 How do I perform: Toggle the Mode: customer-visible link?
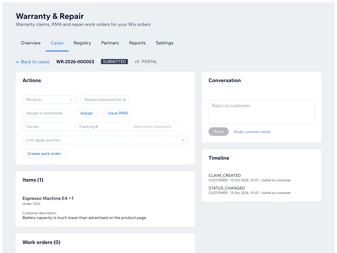(x=252, y=132)
